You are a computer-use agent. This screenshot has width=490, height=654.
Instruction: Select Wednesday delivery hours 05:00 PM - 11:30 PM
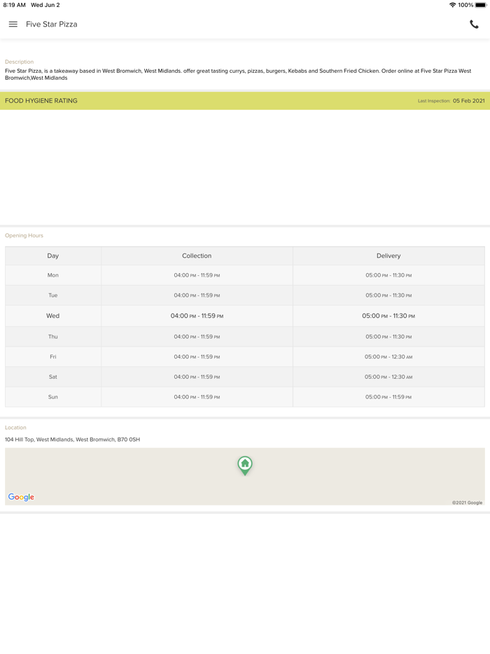coord(388,316)
